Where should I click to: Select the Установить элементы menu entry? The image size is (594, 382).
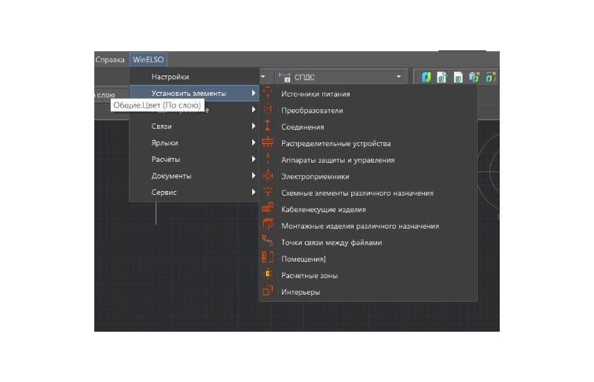[194, 94]
